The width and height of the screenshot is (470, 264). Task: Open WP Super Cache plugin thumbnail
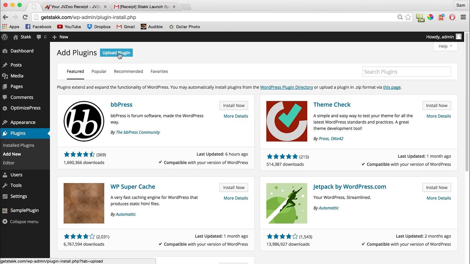click(x=84, y=203)
